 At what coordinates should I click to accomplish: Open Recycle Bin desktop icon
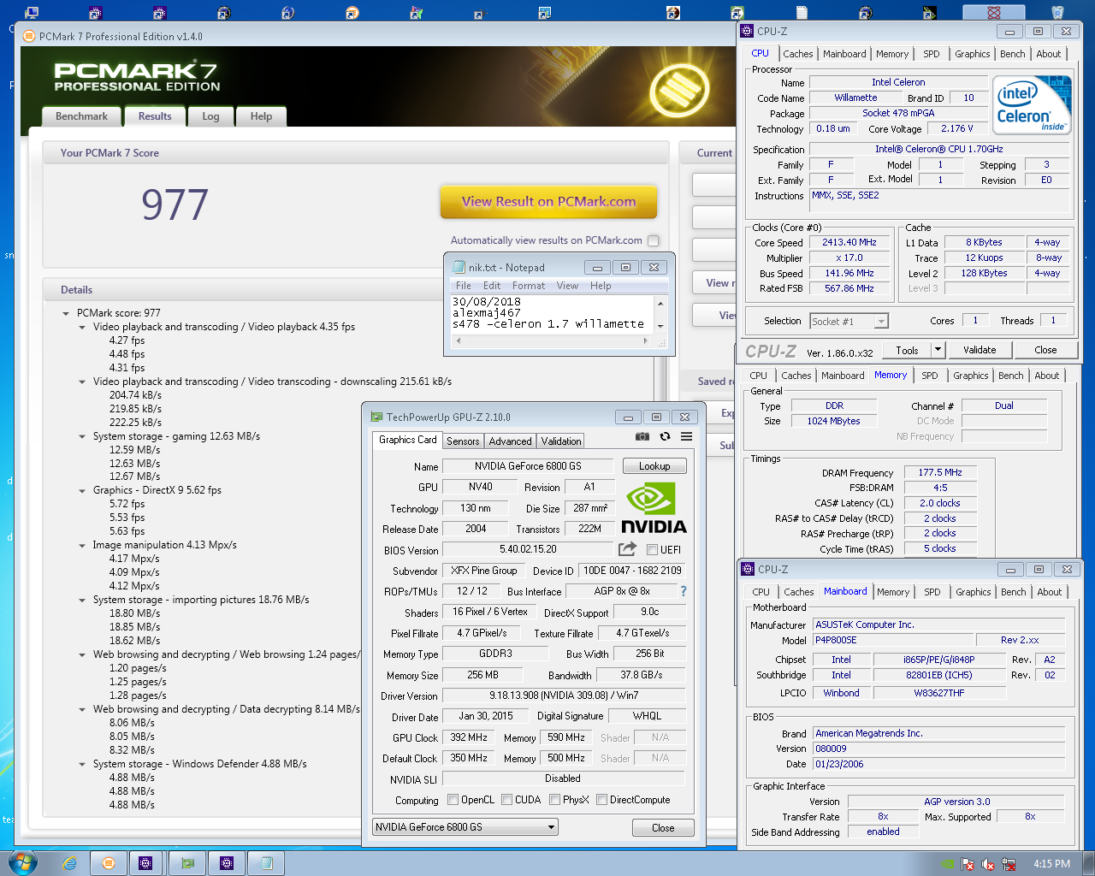[x=1057, y=12]
